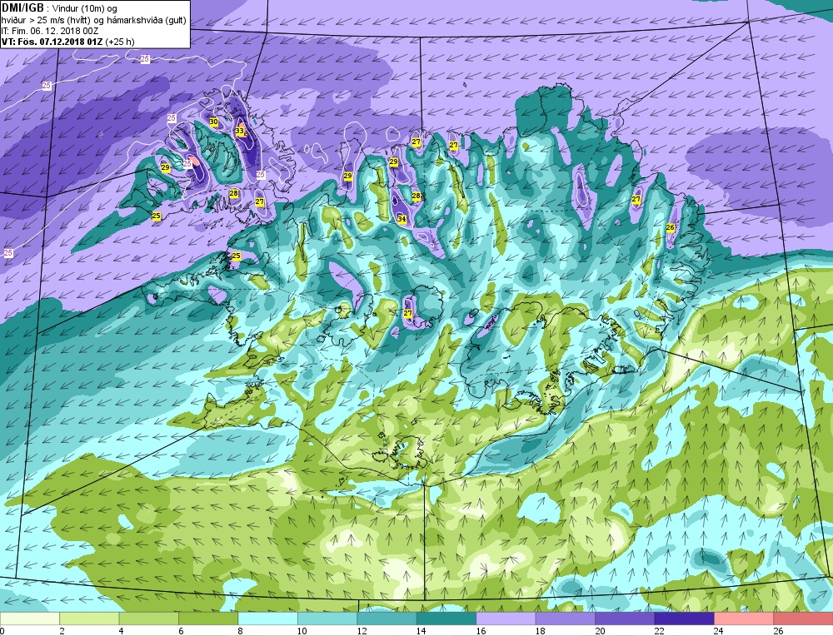Select the 'IT: Fim. 06.12.2018 00Z' line
Screen dimensions: 833x636
click(50, 31)
